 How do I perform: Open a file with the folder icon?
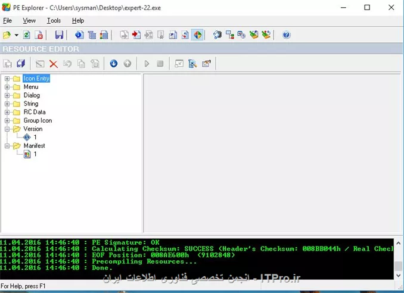click(x=7, y=35)
